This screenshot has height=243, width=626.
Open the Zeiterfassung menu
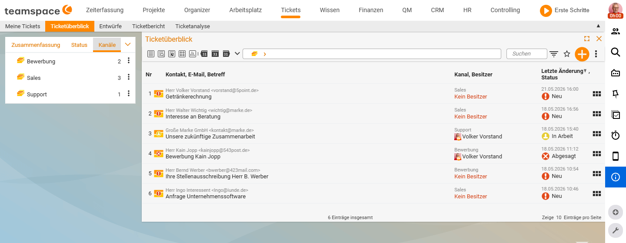[105, 10]
